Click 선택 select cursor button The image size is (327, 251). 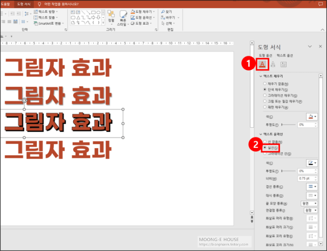(168, 23)
